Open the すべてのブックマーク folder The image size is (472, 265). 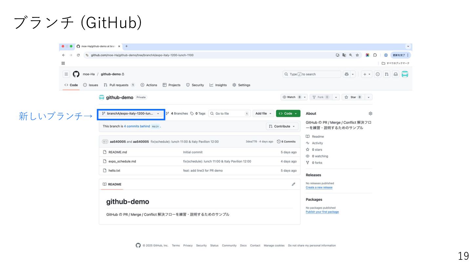tap(396, 63)
